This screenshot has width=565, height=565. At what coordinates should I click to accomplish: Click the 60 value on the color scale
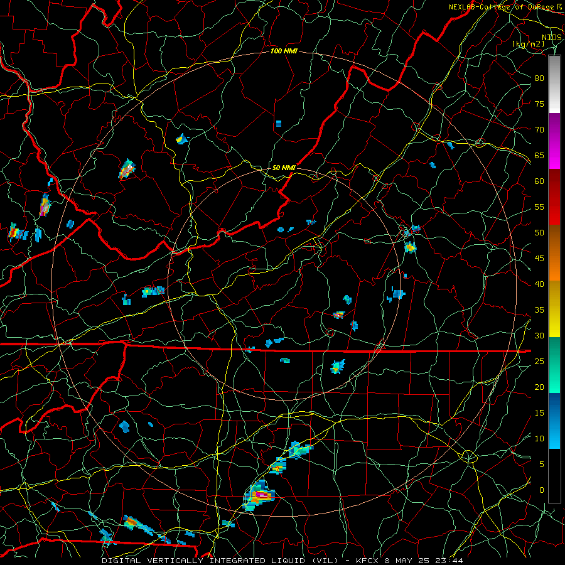[539, 181]
